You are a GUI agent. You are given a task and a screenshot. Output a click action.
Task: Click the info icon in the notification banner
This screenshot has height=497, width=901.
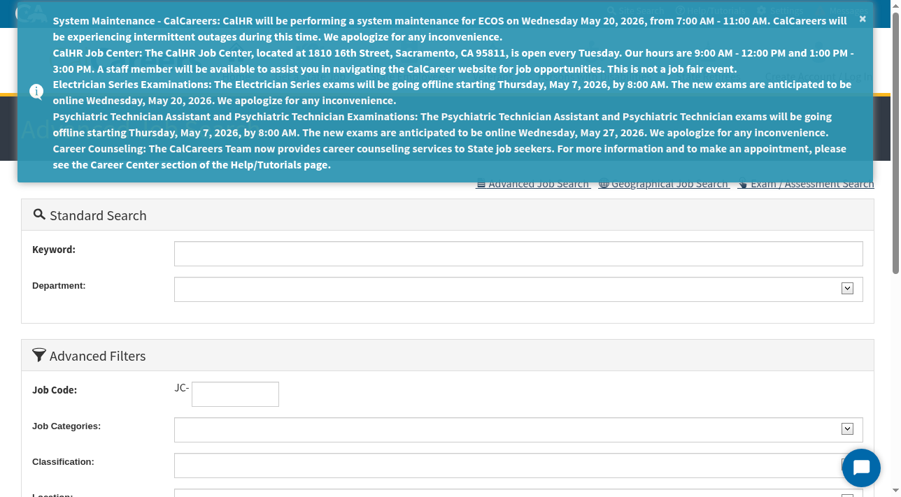click(36, 92)
